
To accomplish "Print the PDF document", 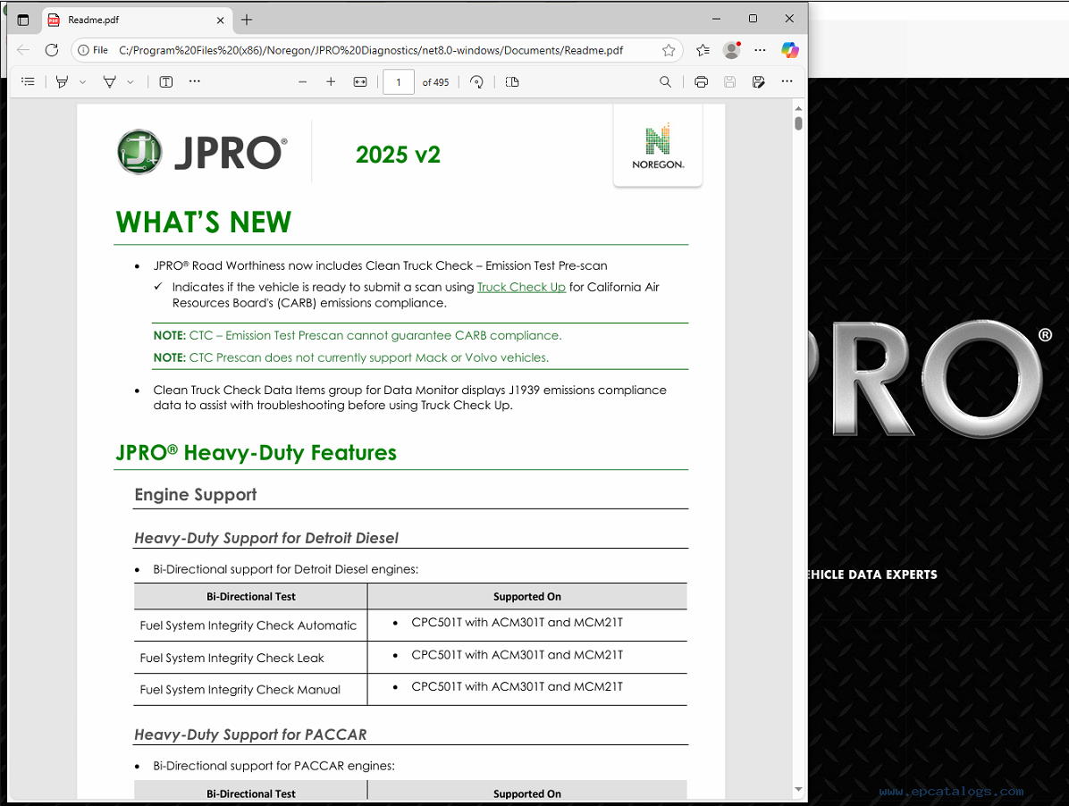I will (701, 81).
